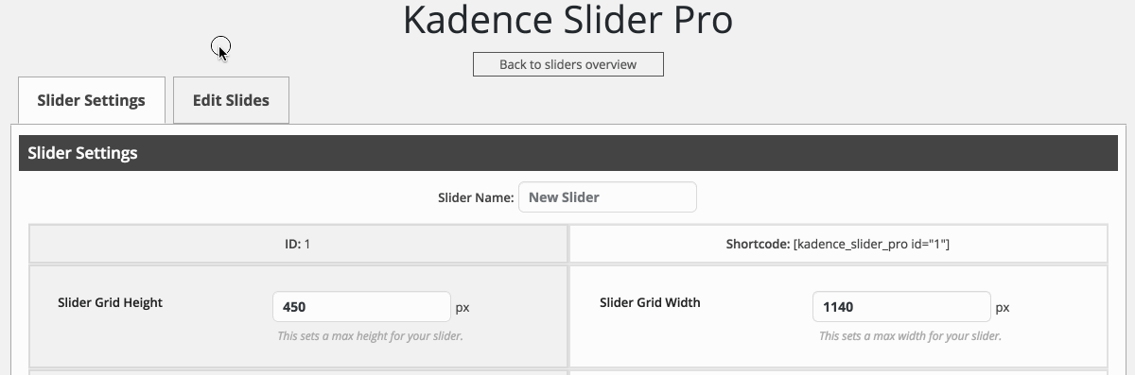Click the max height hint text
This screenshot has width=1135, height=375.
coord(370,336)
